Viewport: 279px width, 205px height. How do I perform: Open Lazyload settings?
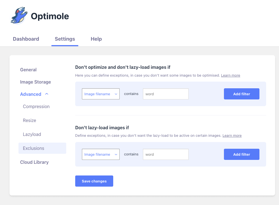click(x=32, y=134)
